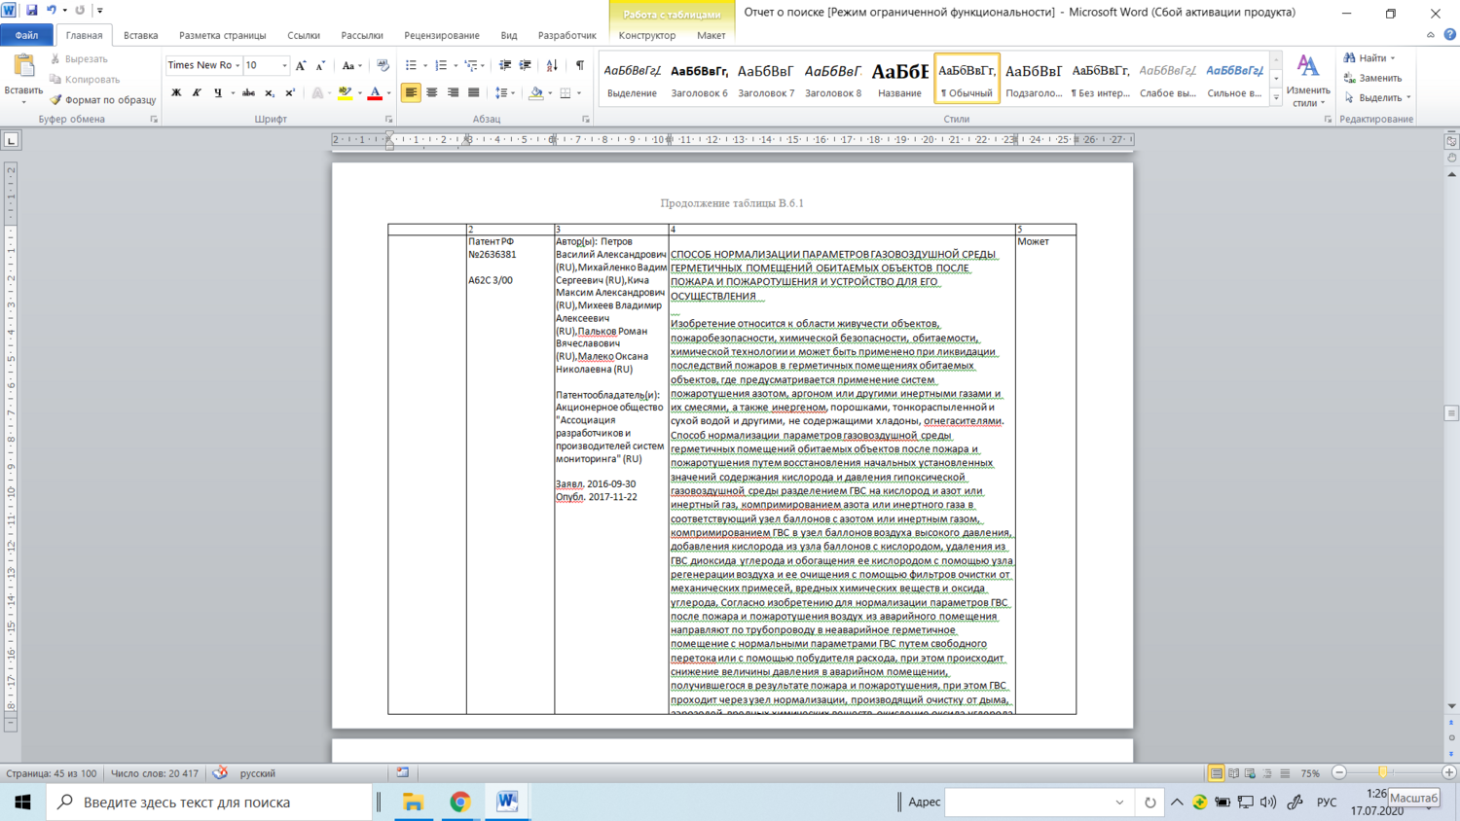Screen dimensions: 1460x821
Task: Activate Format Painter (Формат по образцу)
Action: point(103,100)
